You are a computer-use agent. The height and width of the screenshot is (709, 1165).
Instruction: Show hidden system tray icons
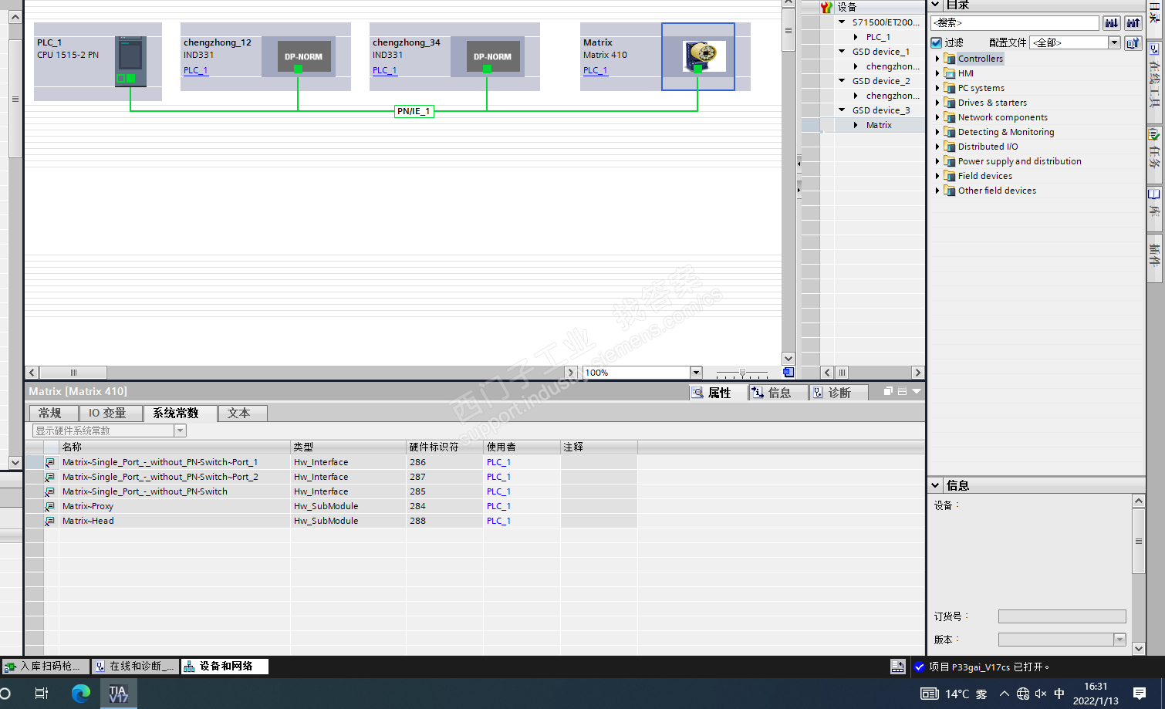click(1004, 694)
